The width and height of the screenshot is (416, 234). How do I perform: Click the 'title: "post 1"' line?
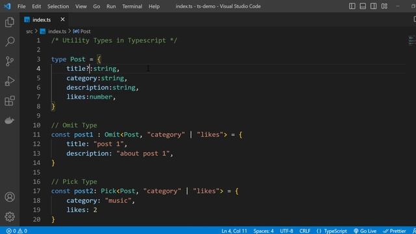point(97,144)
